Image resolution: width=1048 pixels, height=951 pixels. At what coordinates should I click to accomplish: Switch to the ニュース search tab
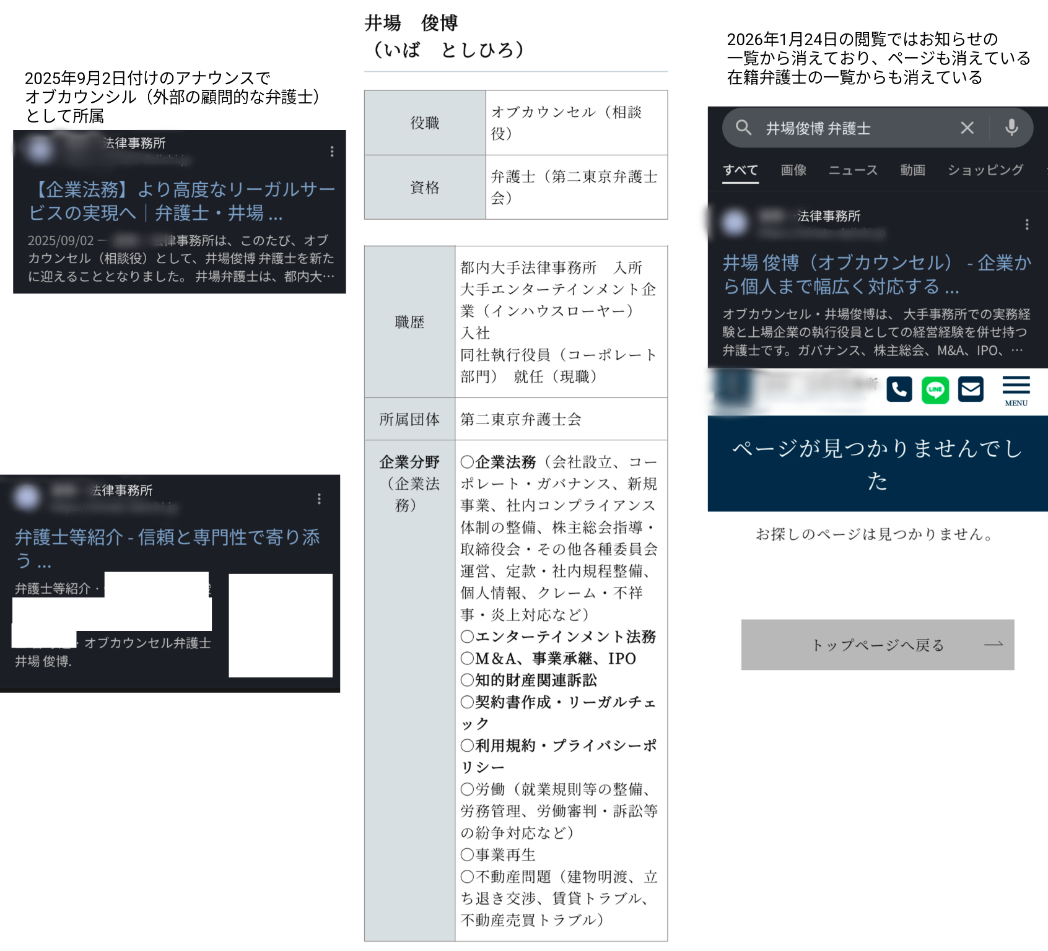click(x=853, y=170)
